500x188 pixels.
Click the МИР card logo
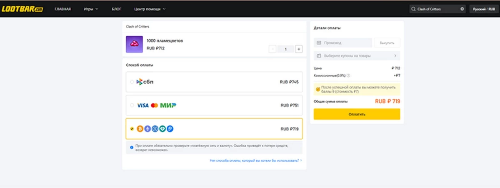tap(168, 105)
